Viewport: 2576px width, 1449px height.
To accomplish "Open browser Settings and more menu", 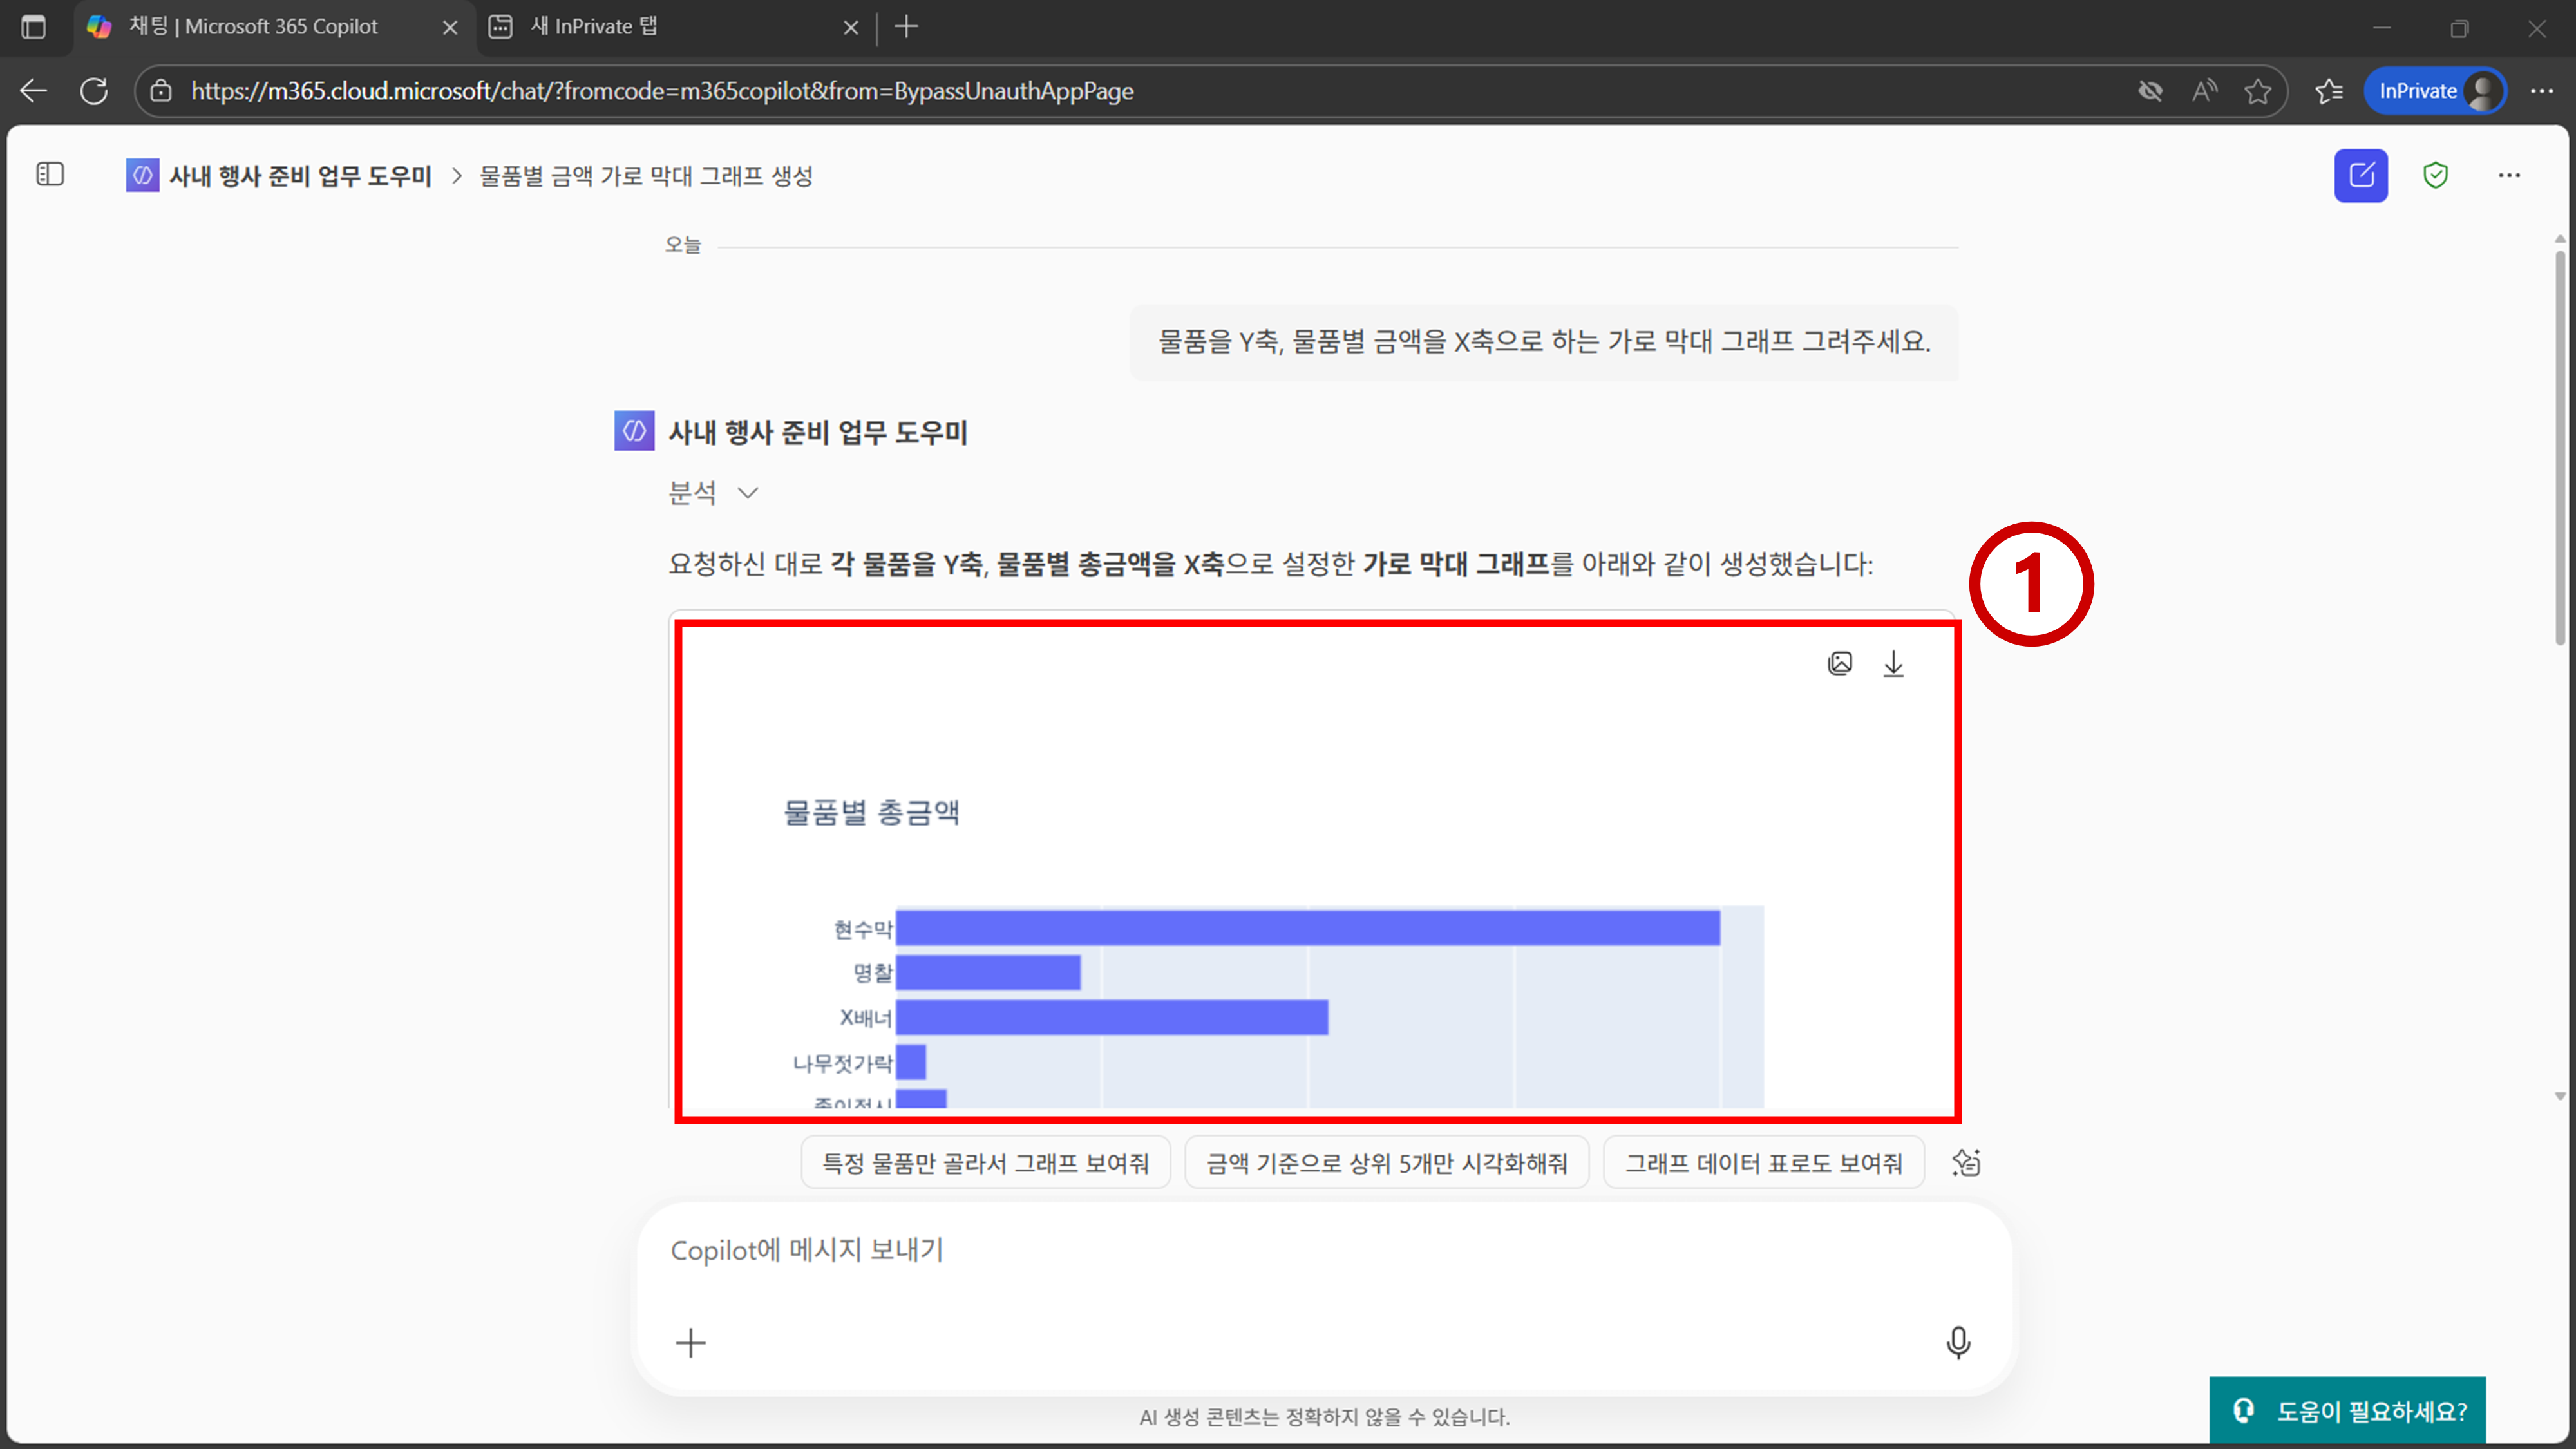I will [2541, 91].
